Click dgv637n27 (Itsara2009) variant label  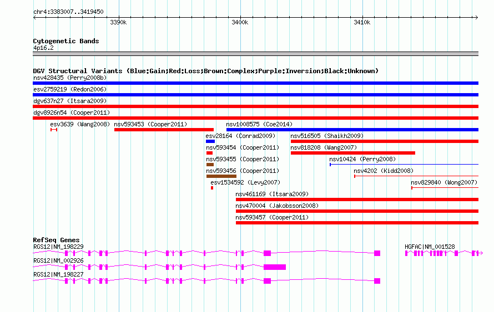[x=70, y=101]
